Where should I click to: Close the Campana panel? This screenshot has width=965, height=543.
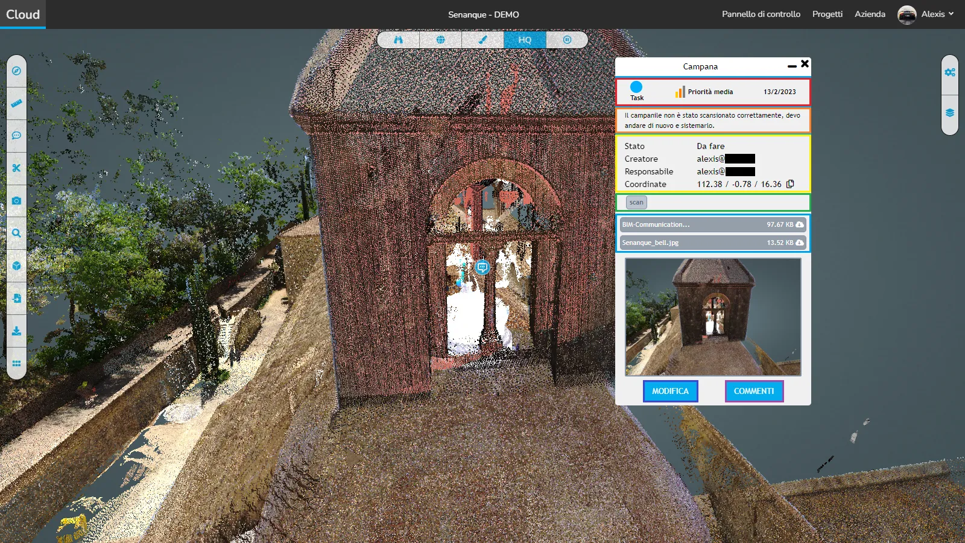(x=805, y=64)
